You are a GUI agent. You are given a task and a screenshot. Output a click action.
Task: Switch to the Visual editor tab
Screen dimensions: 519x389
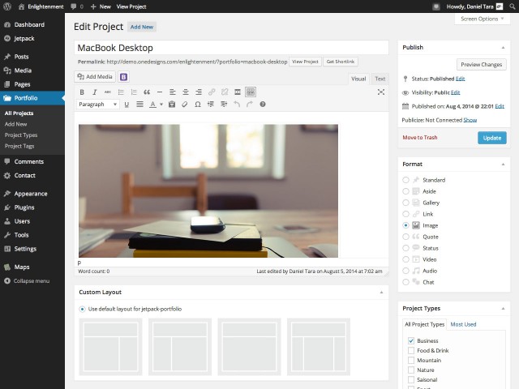(358, 79)
